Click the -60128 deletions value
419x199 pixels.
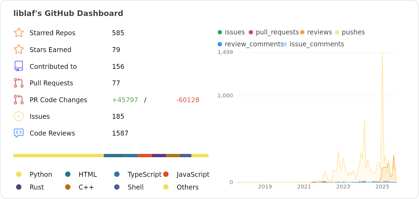(x=187, y=100)
